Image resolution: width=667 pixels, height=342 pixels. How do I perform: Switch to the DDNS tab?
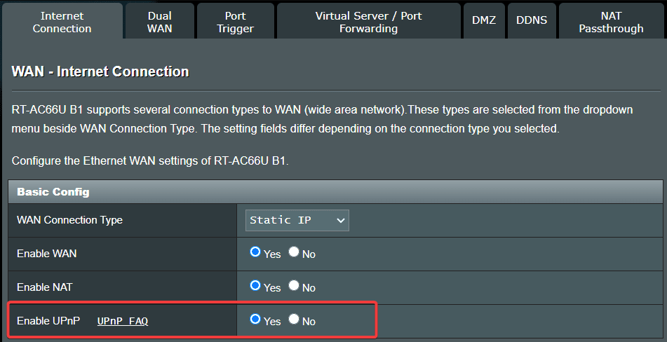(x=532, y=20)
